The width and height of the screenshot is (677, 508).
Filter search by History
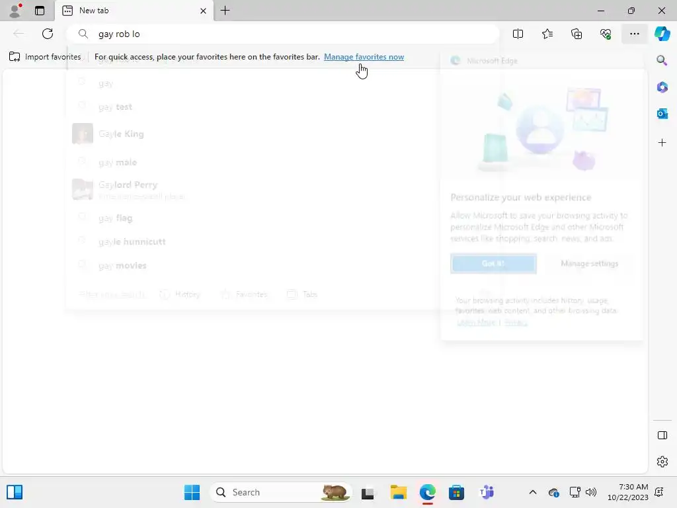click(x=180, y=294)
